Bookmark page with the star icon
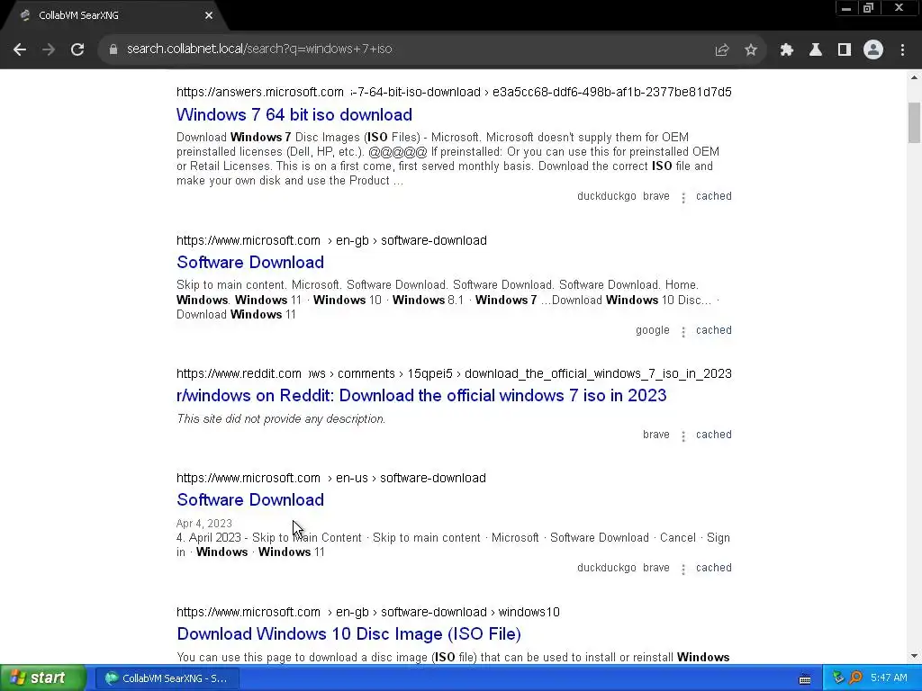 tap(750, 50)
